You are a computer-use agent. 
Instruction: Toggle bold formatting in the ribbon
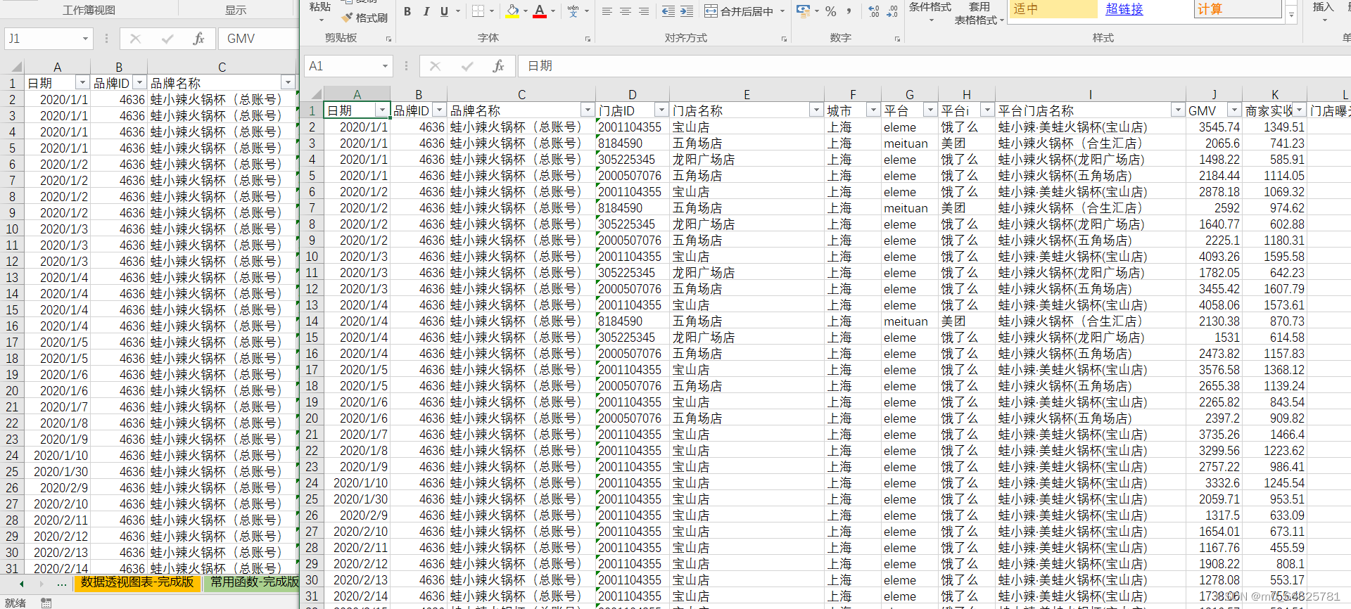(x=407, y=11)
